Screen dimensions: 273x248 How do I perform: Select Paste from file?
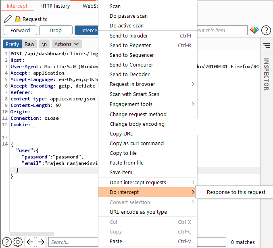148,163
